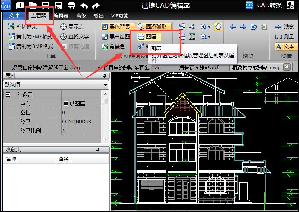This screenshot has width=299, height=212.
Task: Click the CAD application logo icon
Action: click(6, 5)
